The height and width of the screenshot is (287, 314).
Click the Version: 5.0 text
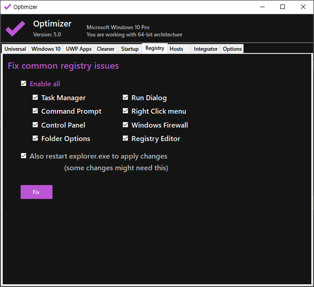pos(47,35)
